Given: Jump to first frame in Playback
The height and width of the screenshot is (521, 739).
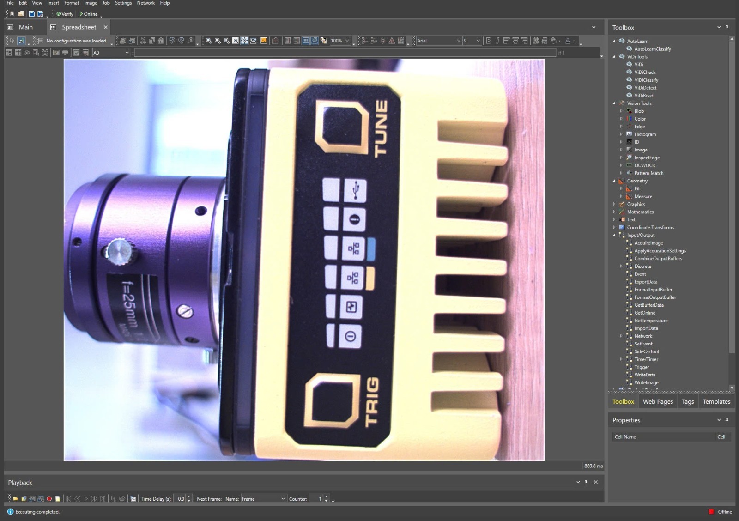Looking at the screenshot, I should pyautogui.click(x=69, y=499).
